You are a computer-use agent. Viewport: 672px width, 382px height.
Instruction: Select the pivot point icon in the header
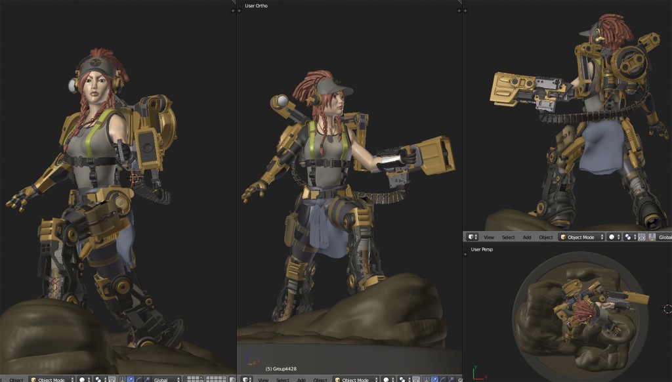pyautogui.click(x=628, y=237)
